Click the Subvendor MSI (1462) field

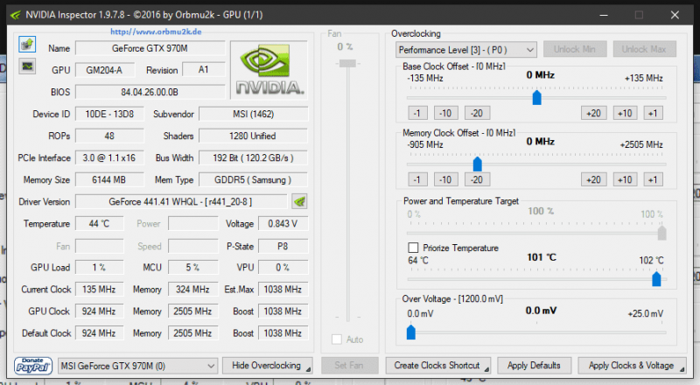253,114
